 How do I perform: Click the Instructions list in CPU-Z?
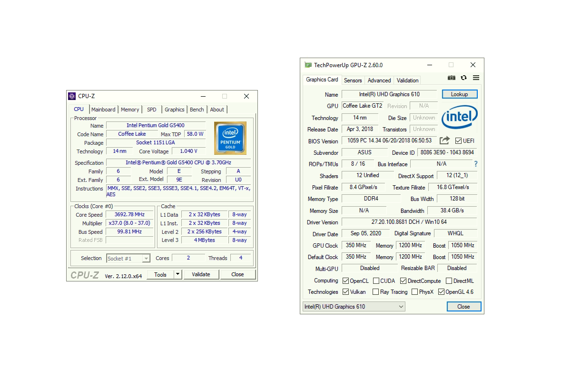pos(178,191)
